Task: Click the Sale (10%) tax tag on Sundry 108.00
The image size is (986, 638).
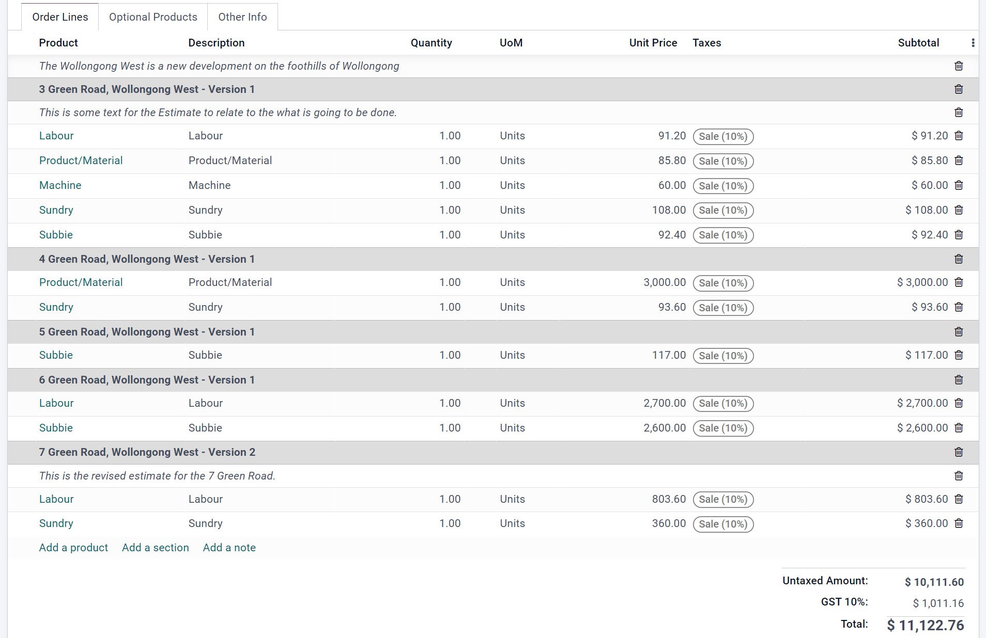Action: (x=723, y=211)
